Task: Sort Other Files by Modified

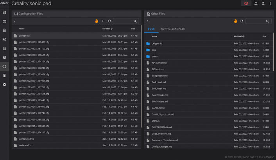Action: pos(239,36)
